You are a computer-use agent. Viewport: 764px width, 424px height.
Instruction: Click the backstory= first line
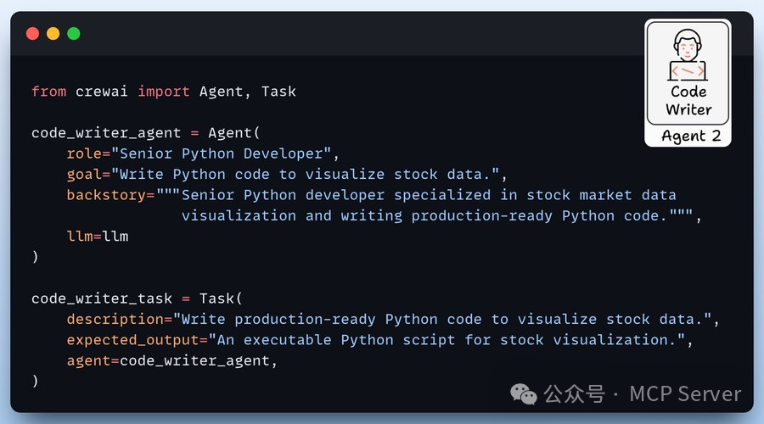tap(371, 195)
